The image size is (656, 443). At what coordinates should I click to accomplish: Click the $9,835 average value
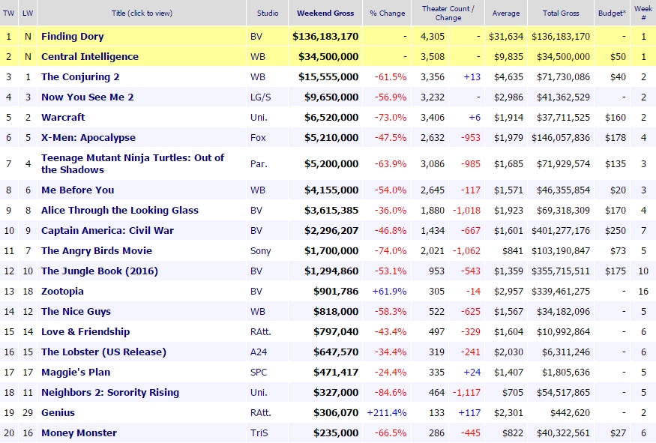(x=508, y=56)
